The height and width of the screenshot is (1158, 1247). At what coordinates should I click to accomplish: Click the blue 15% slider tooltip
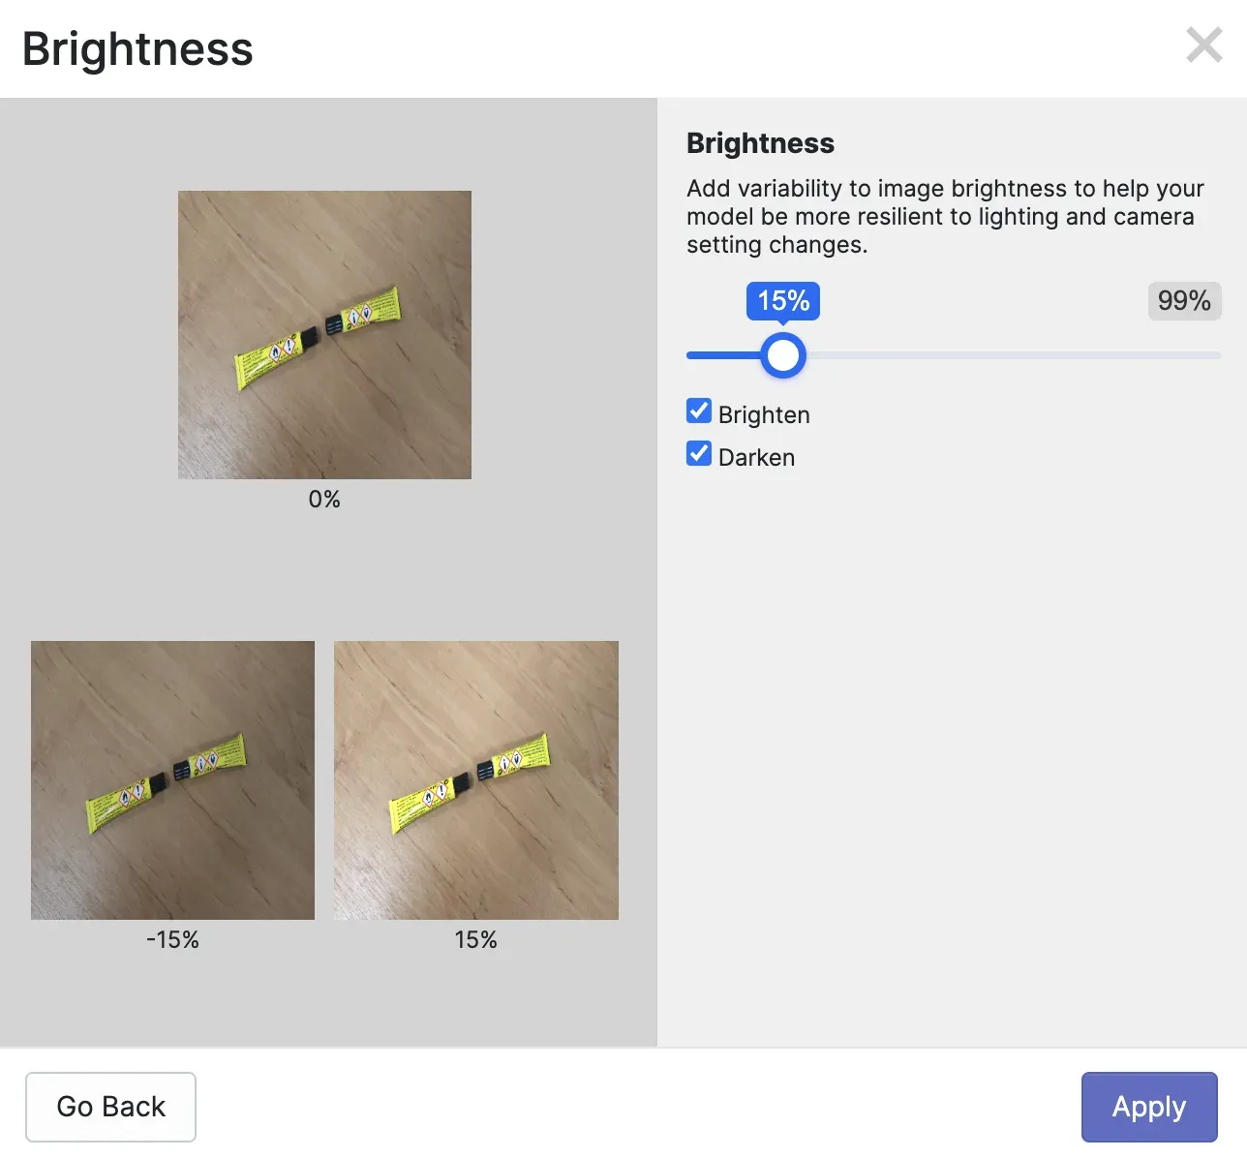coord(783,301)
